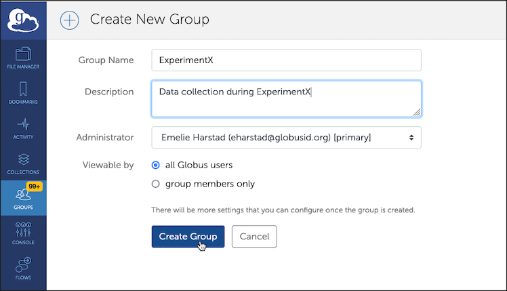Click the 'Create New Group' heading text
Viewport: 507px width, 291px height.
[x=149, y=20]
